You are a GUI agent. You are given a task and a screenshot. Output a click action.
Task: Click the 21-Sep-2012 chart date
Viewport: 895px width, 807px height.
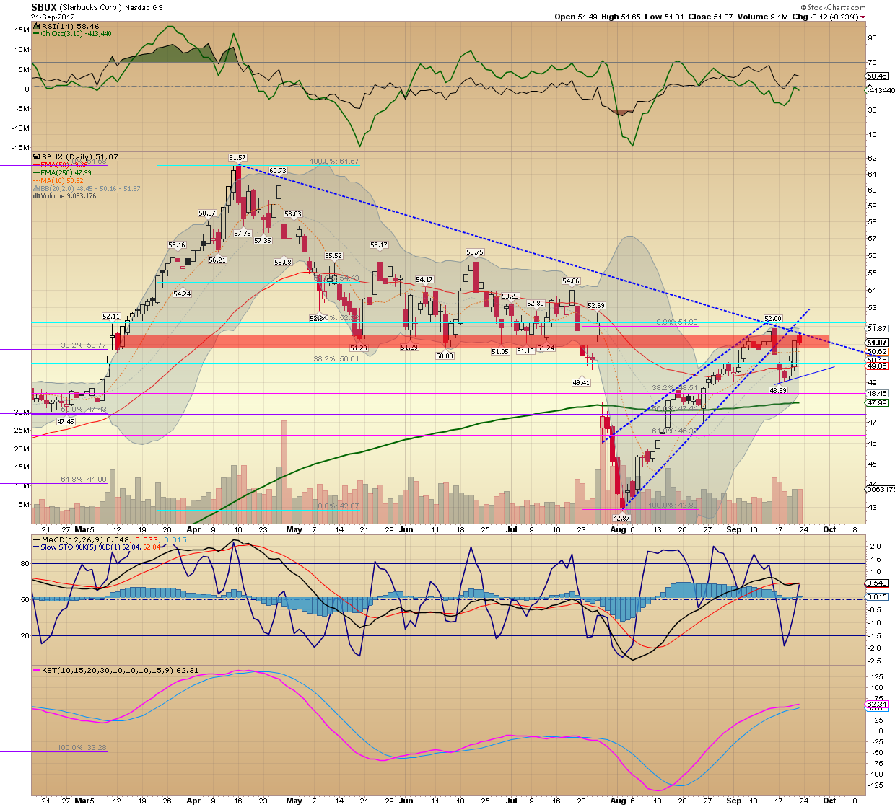click(x=51, y=17)
